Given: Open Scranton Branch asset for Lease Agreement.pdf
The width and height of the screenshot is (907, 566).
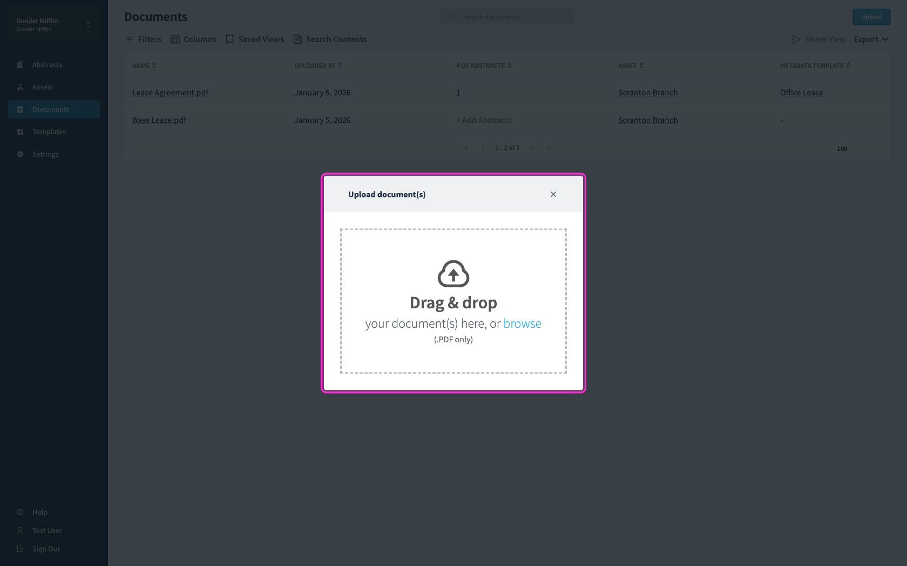Looking at the screenshot, I should coord(648,93).
